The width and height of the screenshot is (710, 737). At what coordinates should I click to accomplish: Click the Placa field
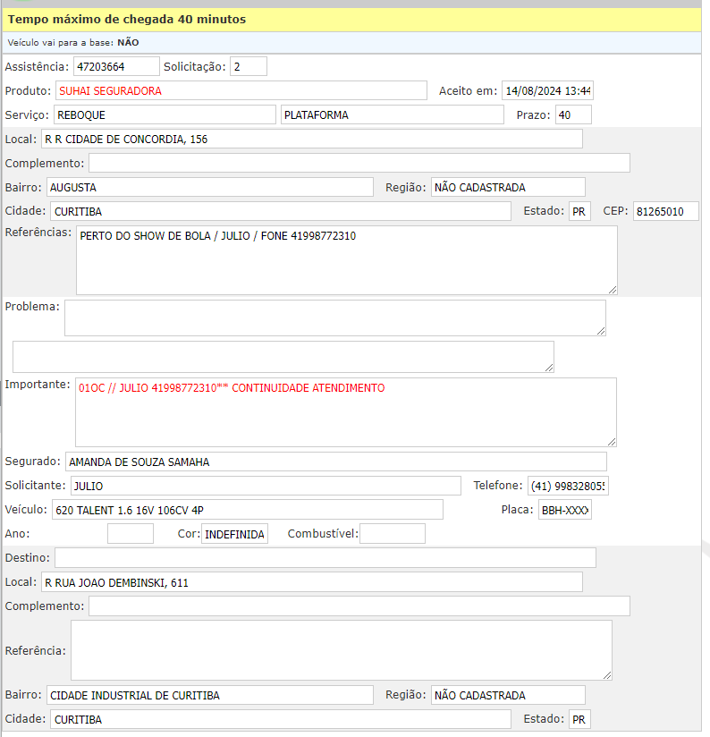point(564,510)
